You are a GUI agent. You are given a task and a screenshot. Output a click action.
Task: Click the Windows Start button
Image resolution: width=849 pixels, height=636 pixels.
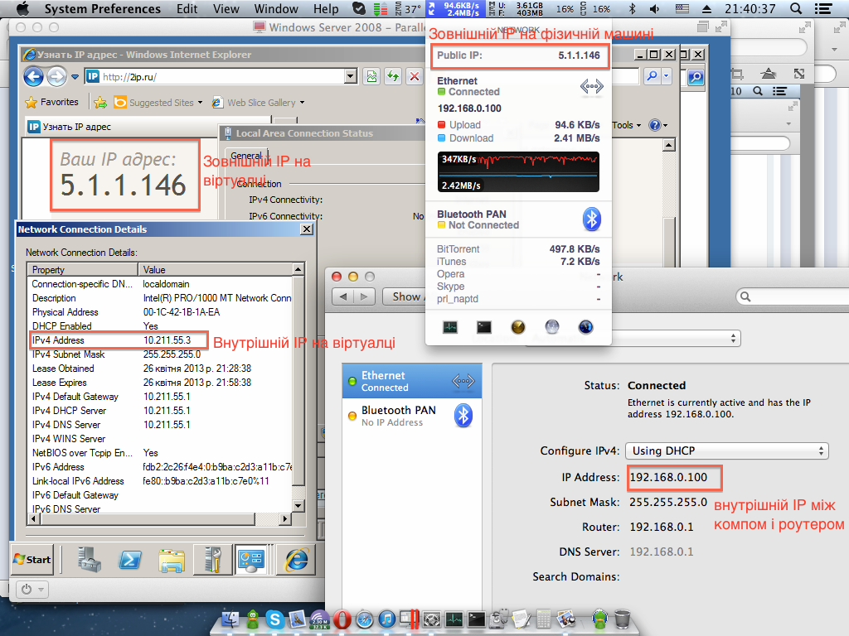[x=32, y=560]
